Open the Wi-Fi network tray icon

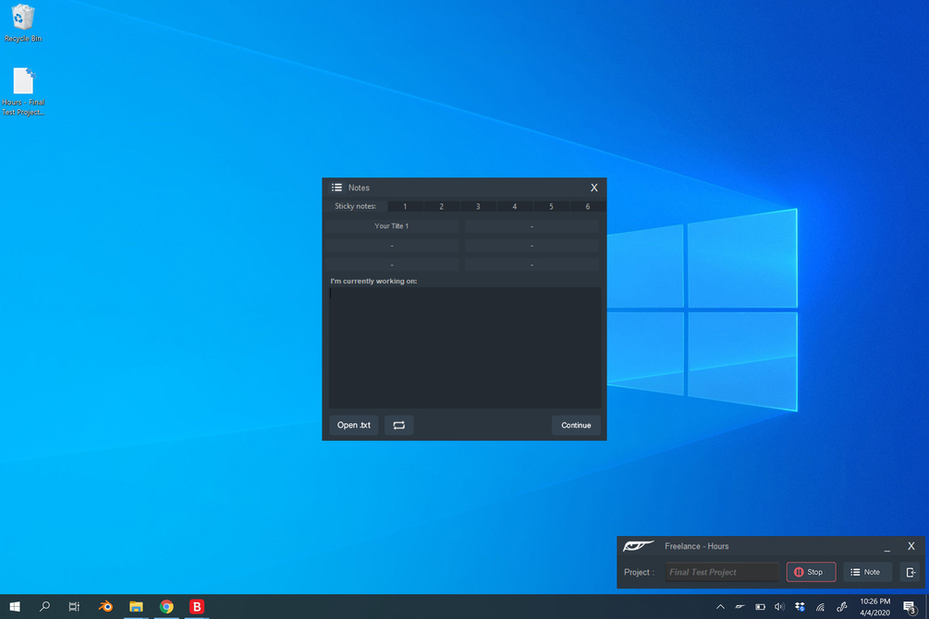(821, 607)
